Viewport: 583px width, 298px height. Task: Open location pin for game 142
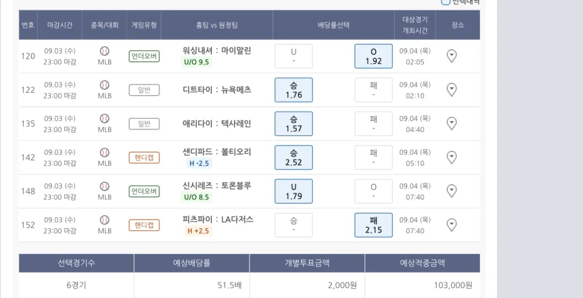(451, 157)
